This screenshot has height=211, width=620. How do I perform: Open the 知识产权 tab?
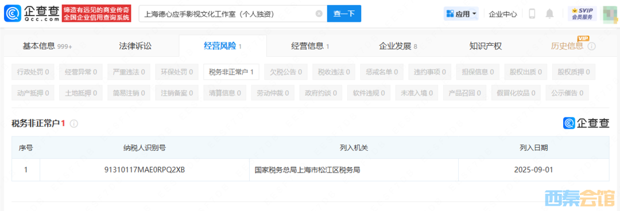point(486,46)
